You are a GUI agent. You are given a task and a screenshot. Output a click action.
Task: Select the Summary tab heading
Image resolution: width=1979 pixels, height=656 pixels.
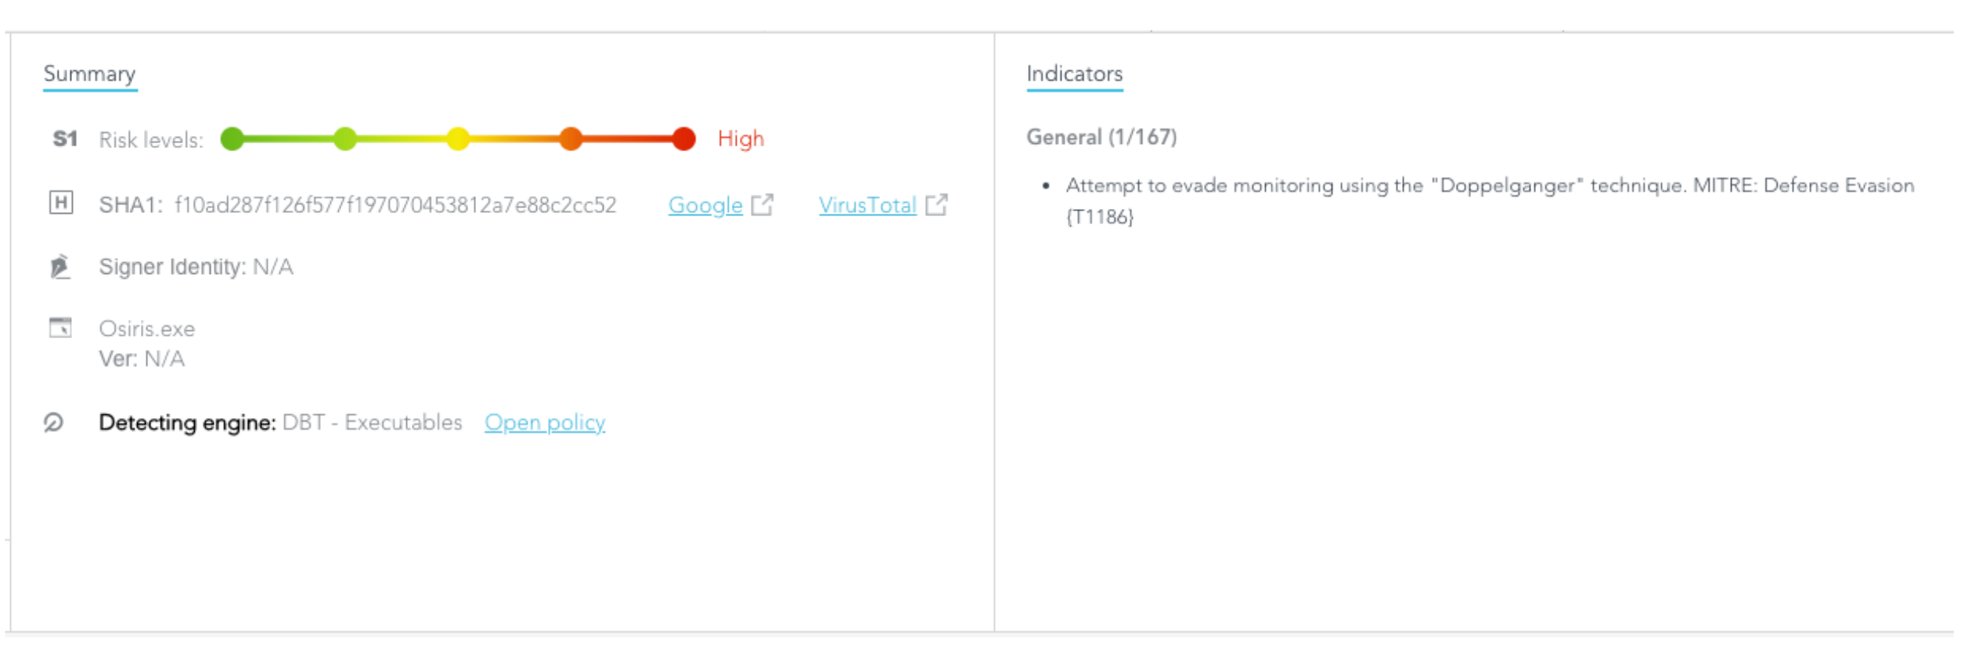pos(89,74)
